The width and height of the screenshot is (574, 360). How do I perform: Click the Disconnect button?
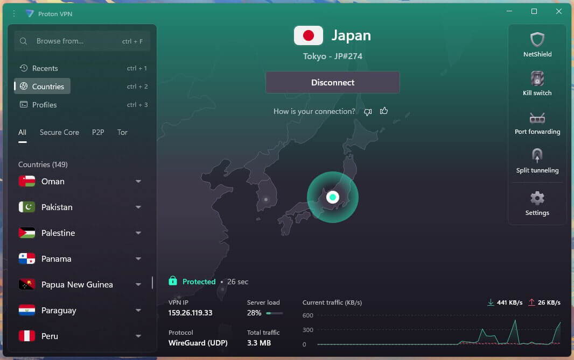pos(332,83)
